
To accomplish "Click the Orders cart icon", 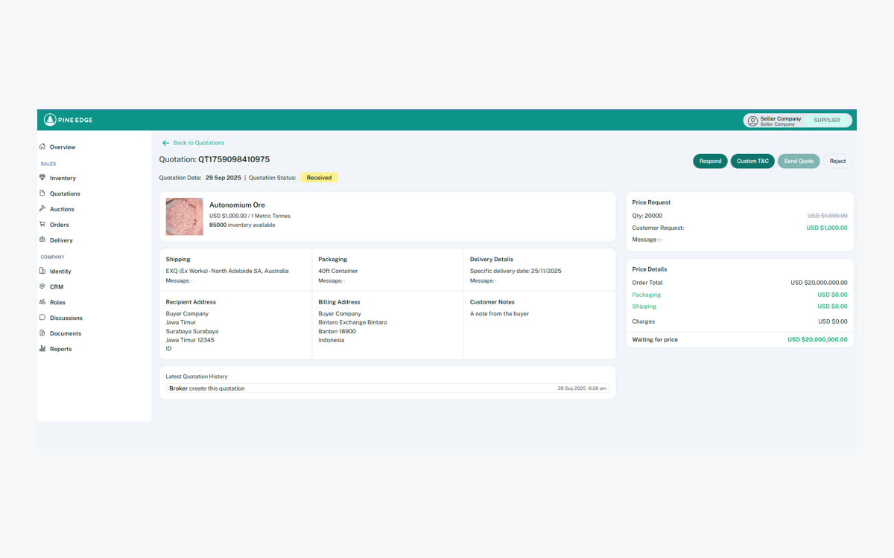I will 42,224.
